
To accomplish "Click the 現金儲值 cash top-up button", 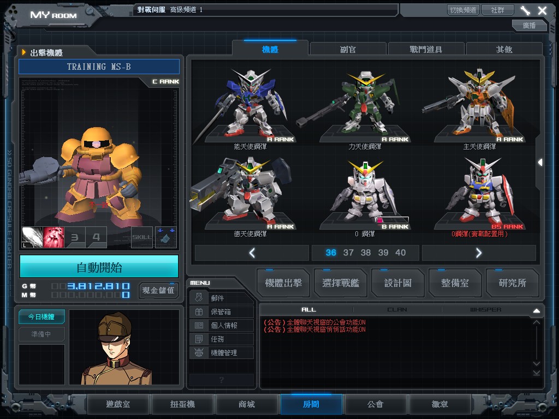I will [158, 290].
